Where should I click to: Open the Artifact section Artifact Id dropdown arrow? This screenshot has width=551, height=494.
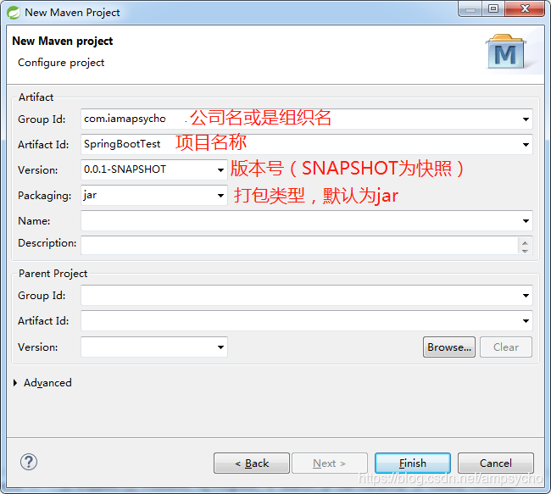[526, 144]
